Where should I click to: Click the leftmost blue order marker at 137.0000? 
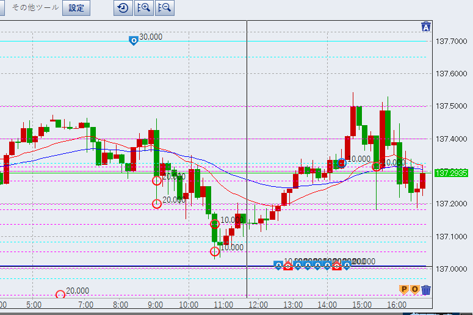tap(278, 265)
